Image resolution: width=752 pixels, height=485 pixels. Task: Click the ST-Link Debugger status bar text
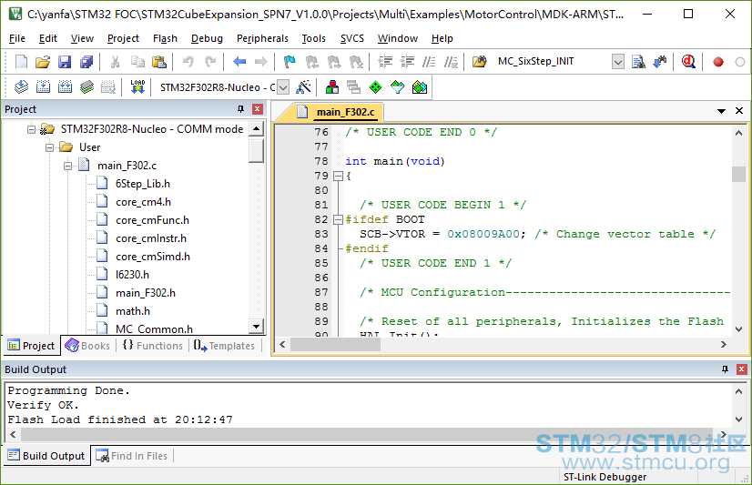click(x=605, y=477)
